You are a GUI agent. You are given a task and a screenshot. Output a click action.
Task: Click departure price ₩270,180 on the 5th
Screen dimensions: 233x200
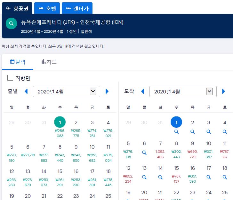pyautogui.click(x=12, y=158)
